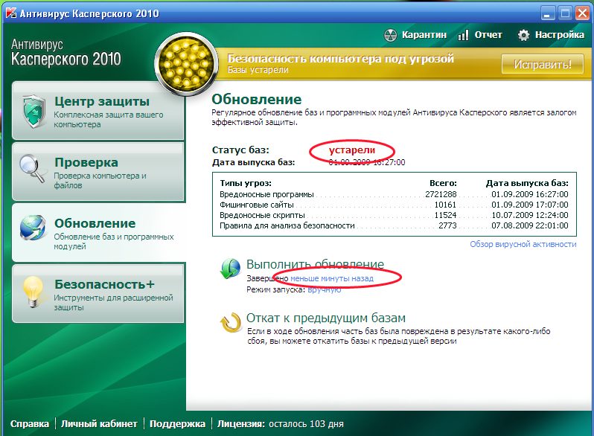The width and height of the screenshot is (594, 436).
Task: Click the yellow rollback arrow icon
Action: (x=231, y=322)
